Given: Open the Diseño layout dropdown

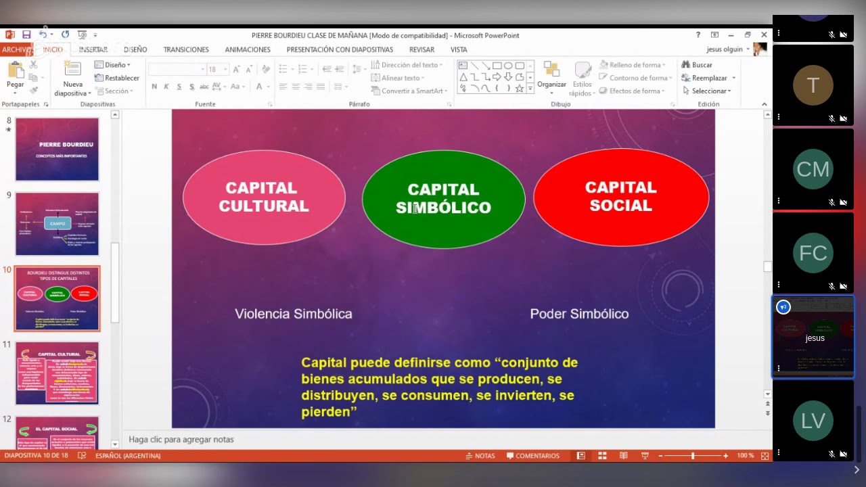Looking at the screenshot, I should point(112,65).
